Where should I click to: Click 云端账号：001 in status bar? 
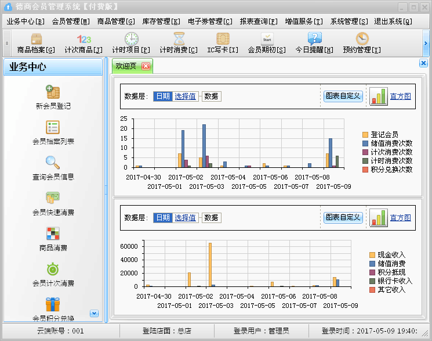tap(60, 331)
